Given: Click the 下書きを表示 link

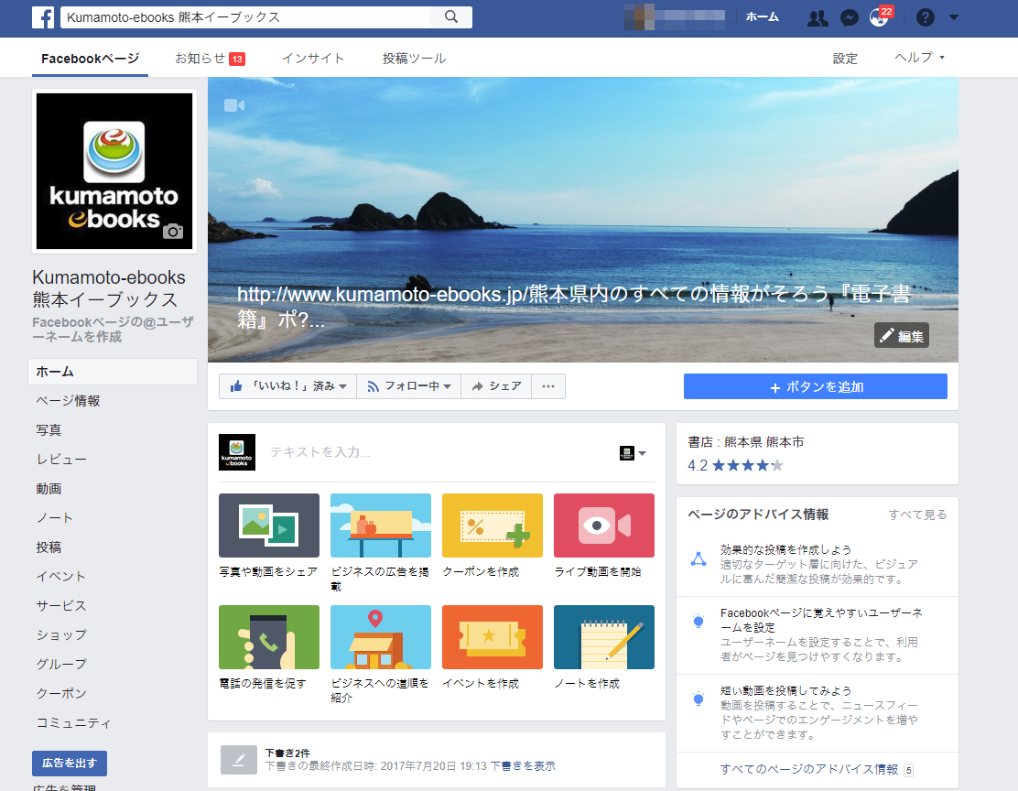Looking at the screenshot, I should (x=522, y=766).
